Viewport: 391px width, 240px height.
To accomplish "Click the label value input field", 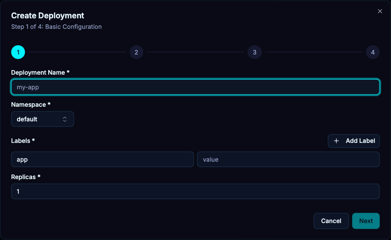I will 289,159.
